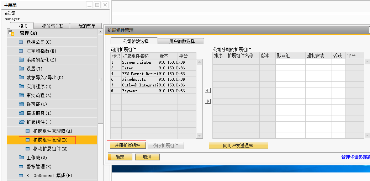Screen dimensions: 370x181
Task: Open the 管理轻量级部署 link
Action: pyautogui.click(x=355, y=157)
